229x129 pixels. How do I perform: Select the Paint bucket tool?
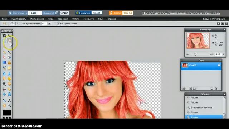pos(9,57)
